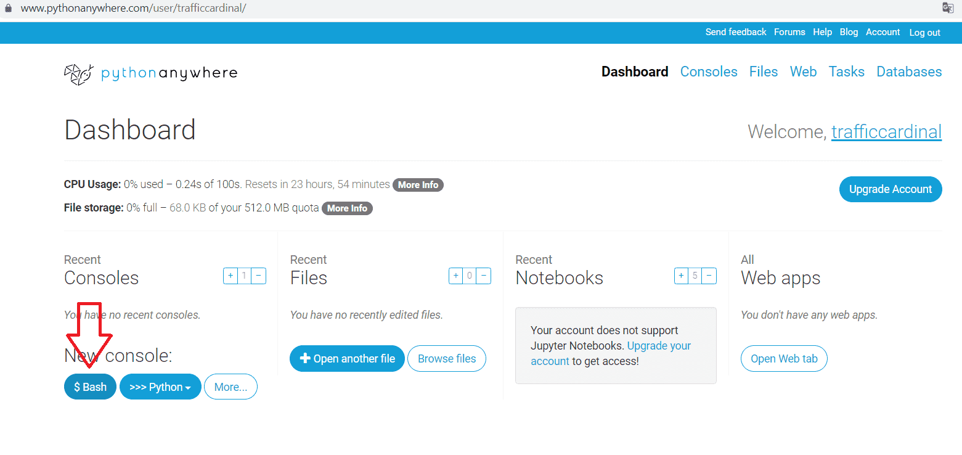Open More Info for File storage

(347, 208)
